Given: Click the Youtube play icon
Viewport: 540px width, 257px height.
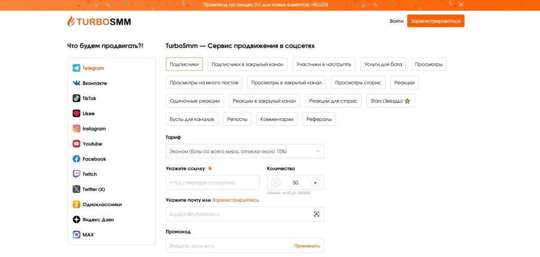Looking at the screenshot, I should click(x=76, y=144).
